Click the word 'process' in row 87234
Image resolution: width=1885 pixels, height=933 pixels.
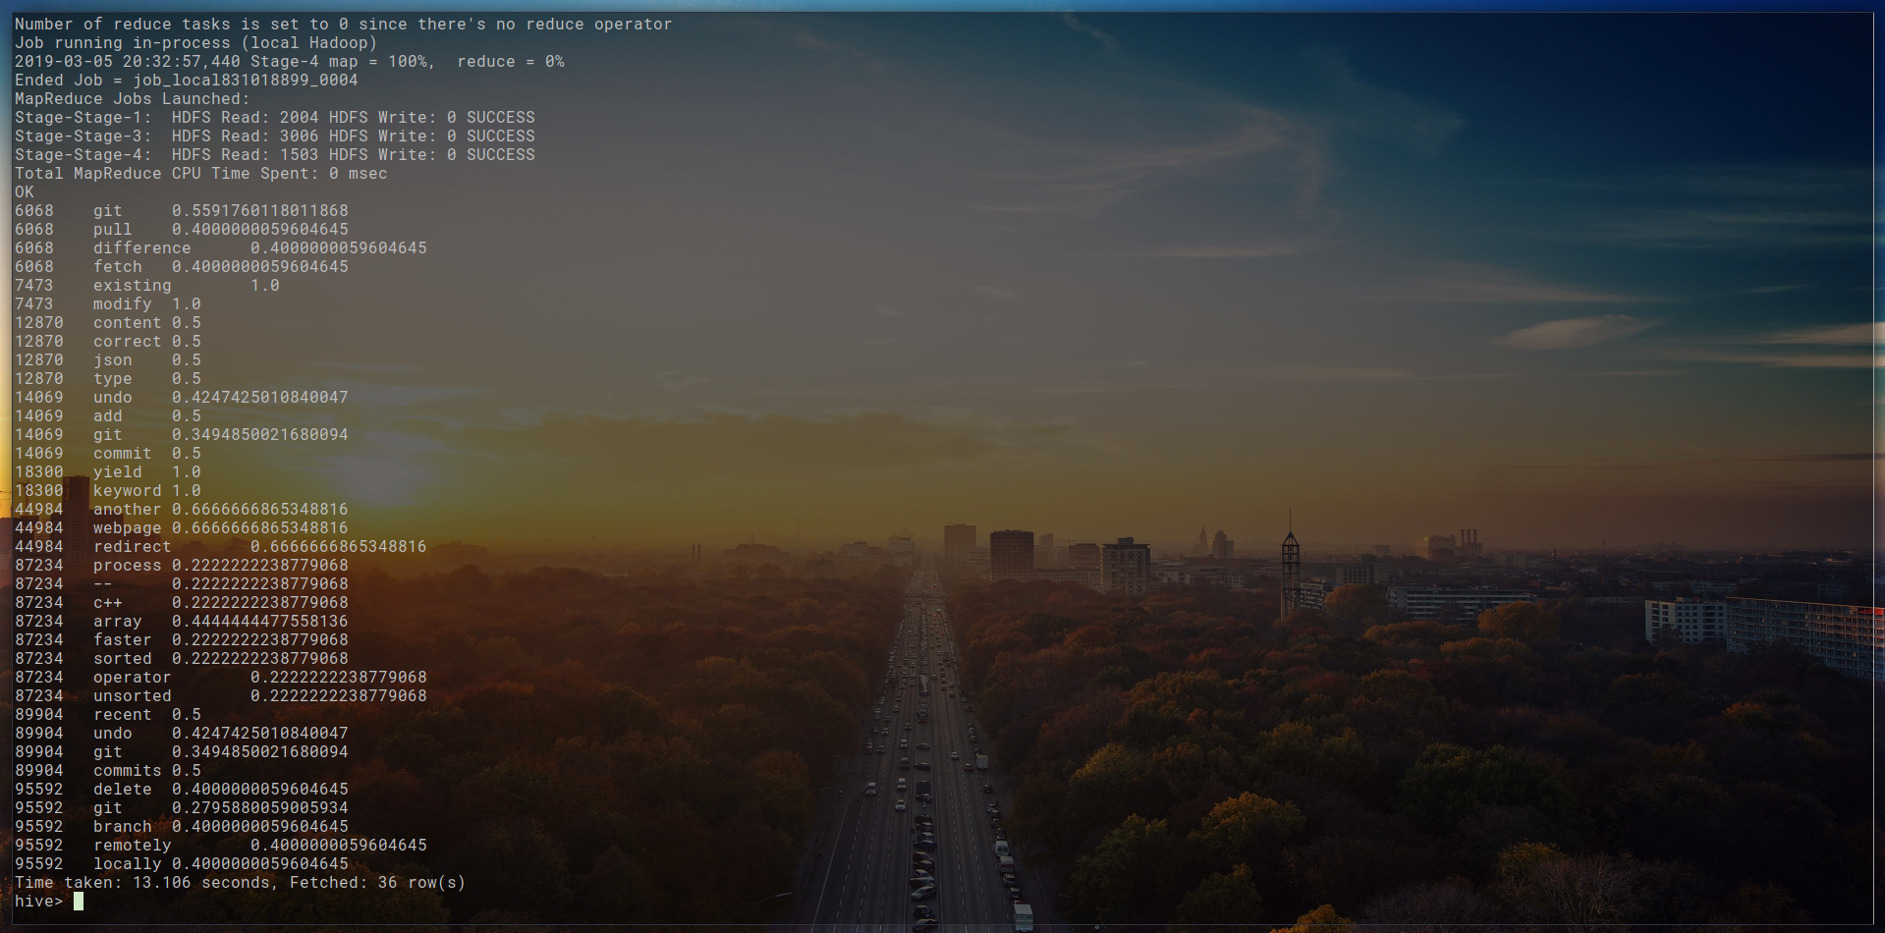(x=128, y=565)
